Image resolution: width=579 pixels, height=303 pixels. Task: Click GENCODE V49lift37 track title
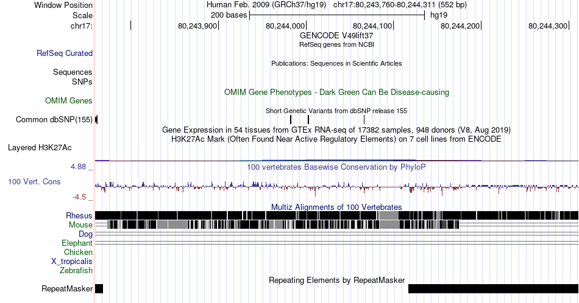336,35
